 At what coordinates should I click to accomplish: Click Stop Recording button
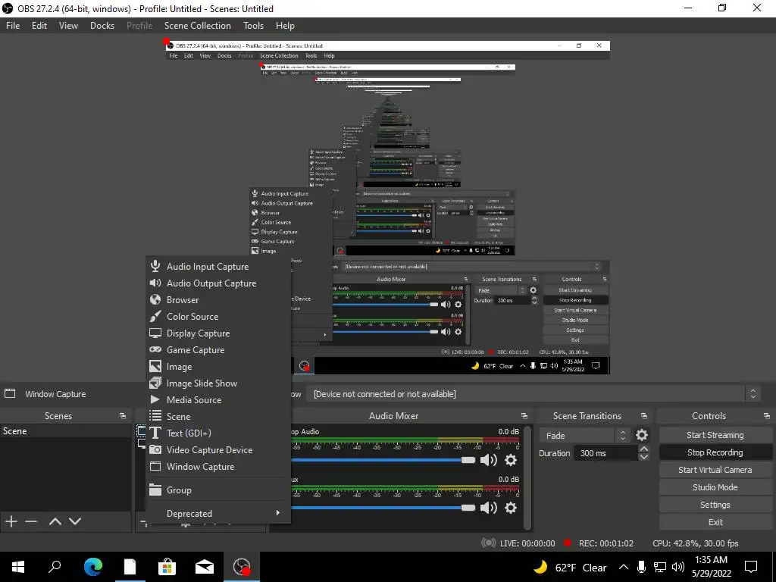click(715, 452)
